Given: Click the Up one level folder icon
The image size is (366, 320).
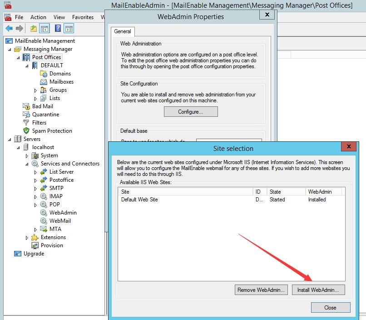Looking at the screenshot, I should point(34,29).
